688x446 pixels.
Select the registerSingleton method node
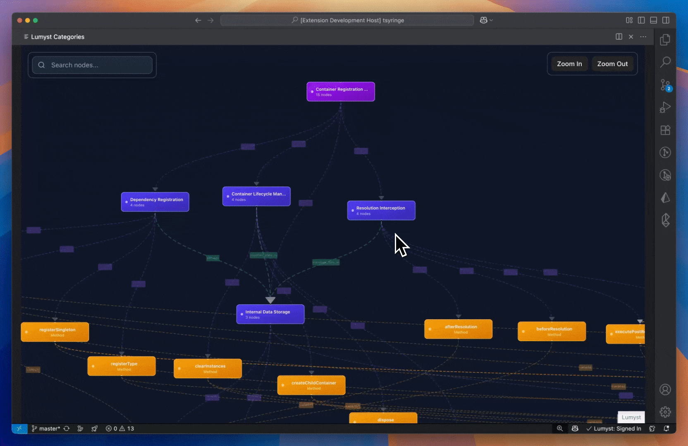[x=55, y=332]
